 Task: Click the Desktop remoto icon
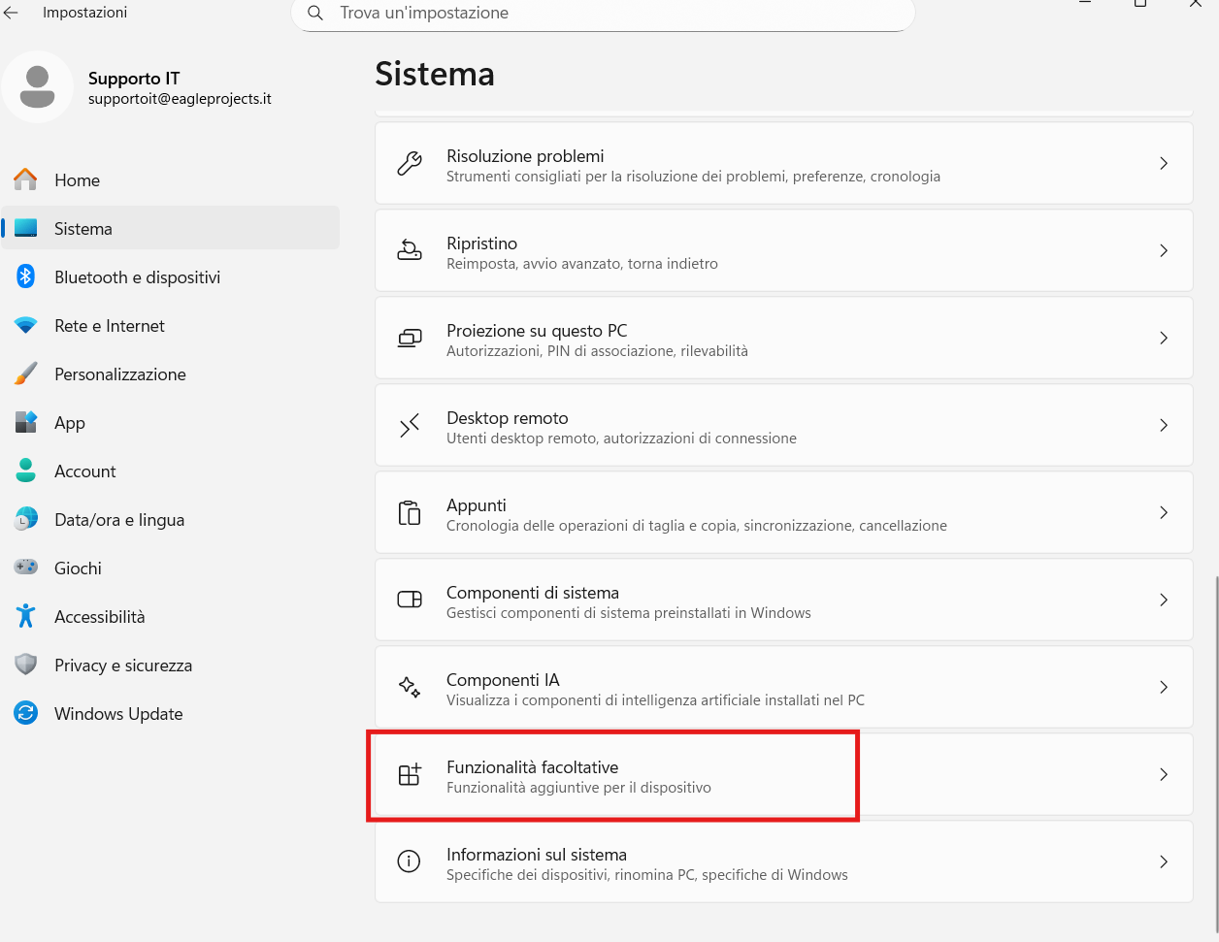pos(410,426)
